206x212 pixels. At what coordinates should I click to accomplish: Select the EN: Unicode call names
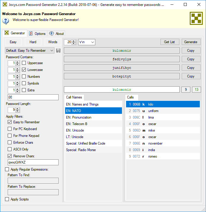click(94, 130)
